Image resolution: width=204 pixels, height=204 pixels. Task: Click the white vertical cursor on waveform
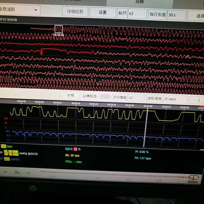coord(146,127)
